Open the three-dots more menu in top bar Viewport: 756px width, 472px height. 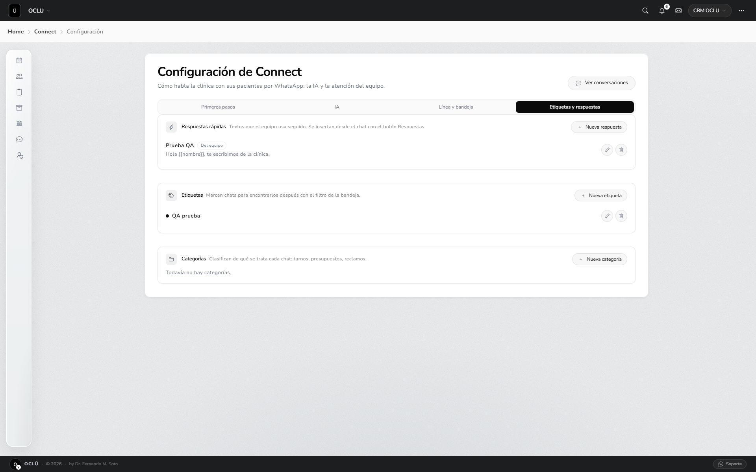click(x=741, y=11)
